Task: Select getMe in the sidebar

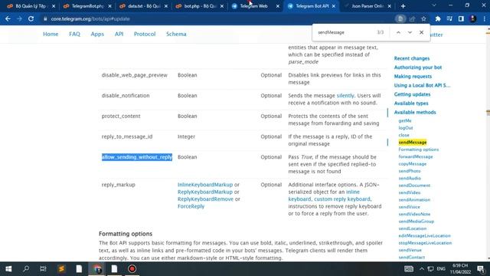Action: pyautogui.click(x=405, y=120)
